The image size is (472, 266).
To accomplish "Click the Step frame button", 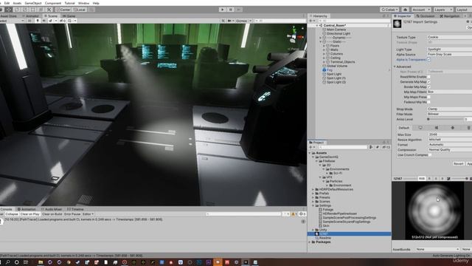I will [x=239, y=10].
